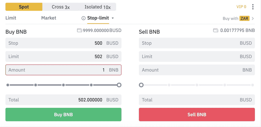Open the three-dot more options menu

[253, 7]
